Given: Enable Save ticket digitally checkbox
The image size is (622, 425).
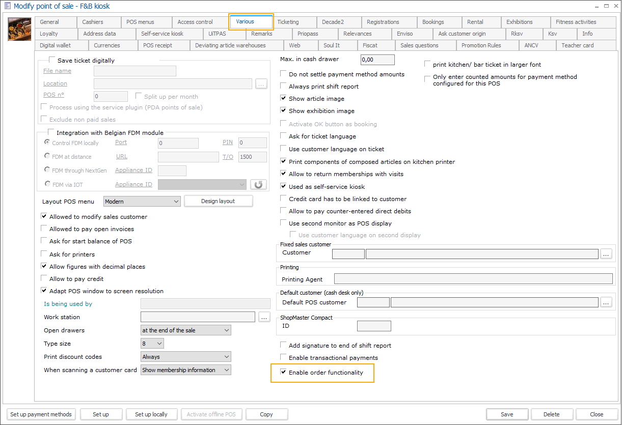Looking at the screenshot, I should point(52,60).
